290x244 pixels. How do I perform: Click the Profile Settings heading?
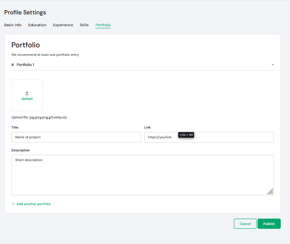pyautogui.click(x=25, y=12)
